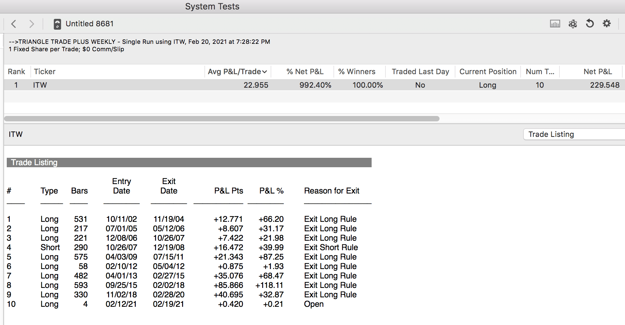This screenshot has width=625, height=325.
Task: Click trade 7 P&L +35.076
Action: point(228,276)
